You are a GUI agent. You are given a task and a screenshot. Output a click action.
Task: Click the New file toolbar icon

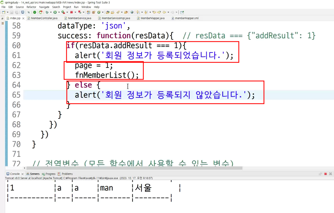3,12
